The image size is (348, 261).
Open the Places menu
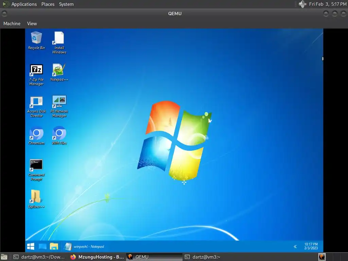[48, 4]
